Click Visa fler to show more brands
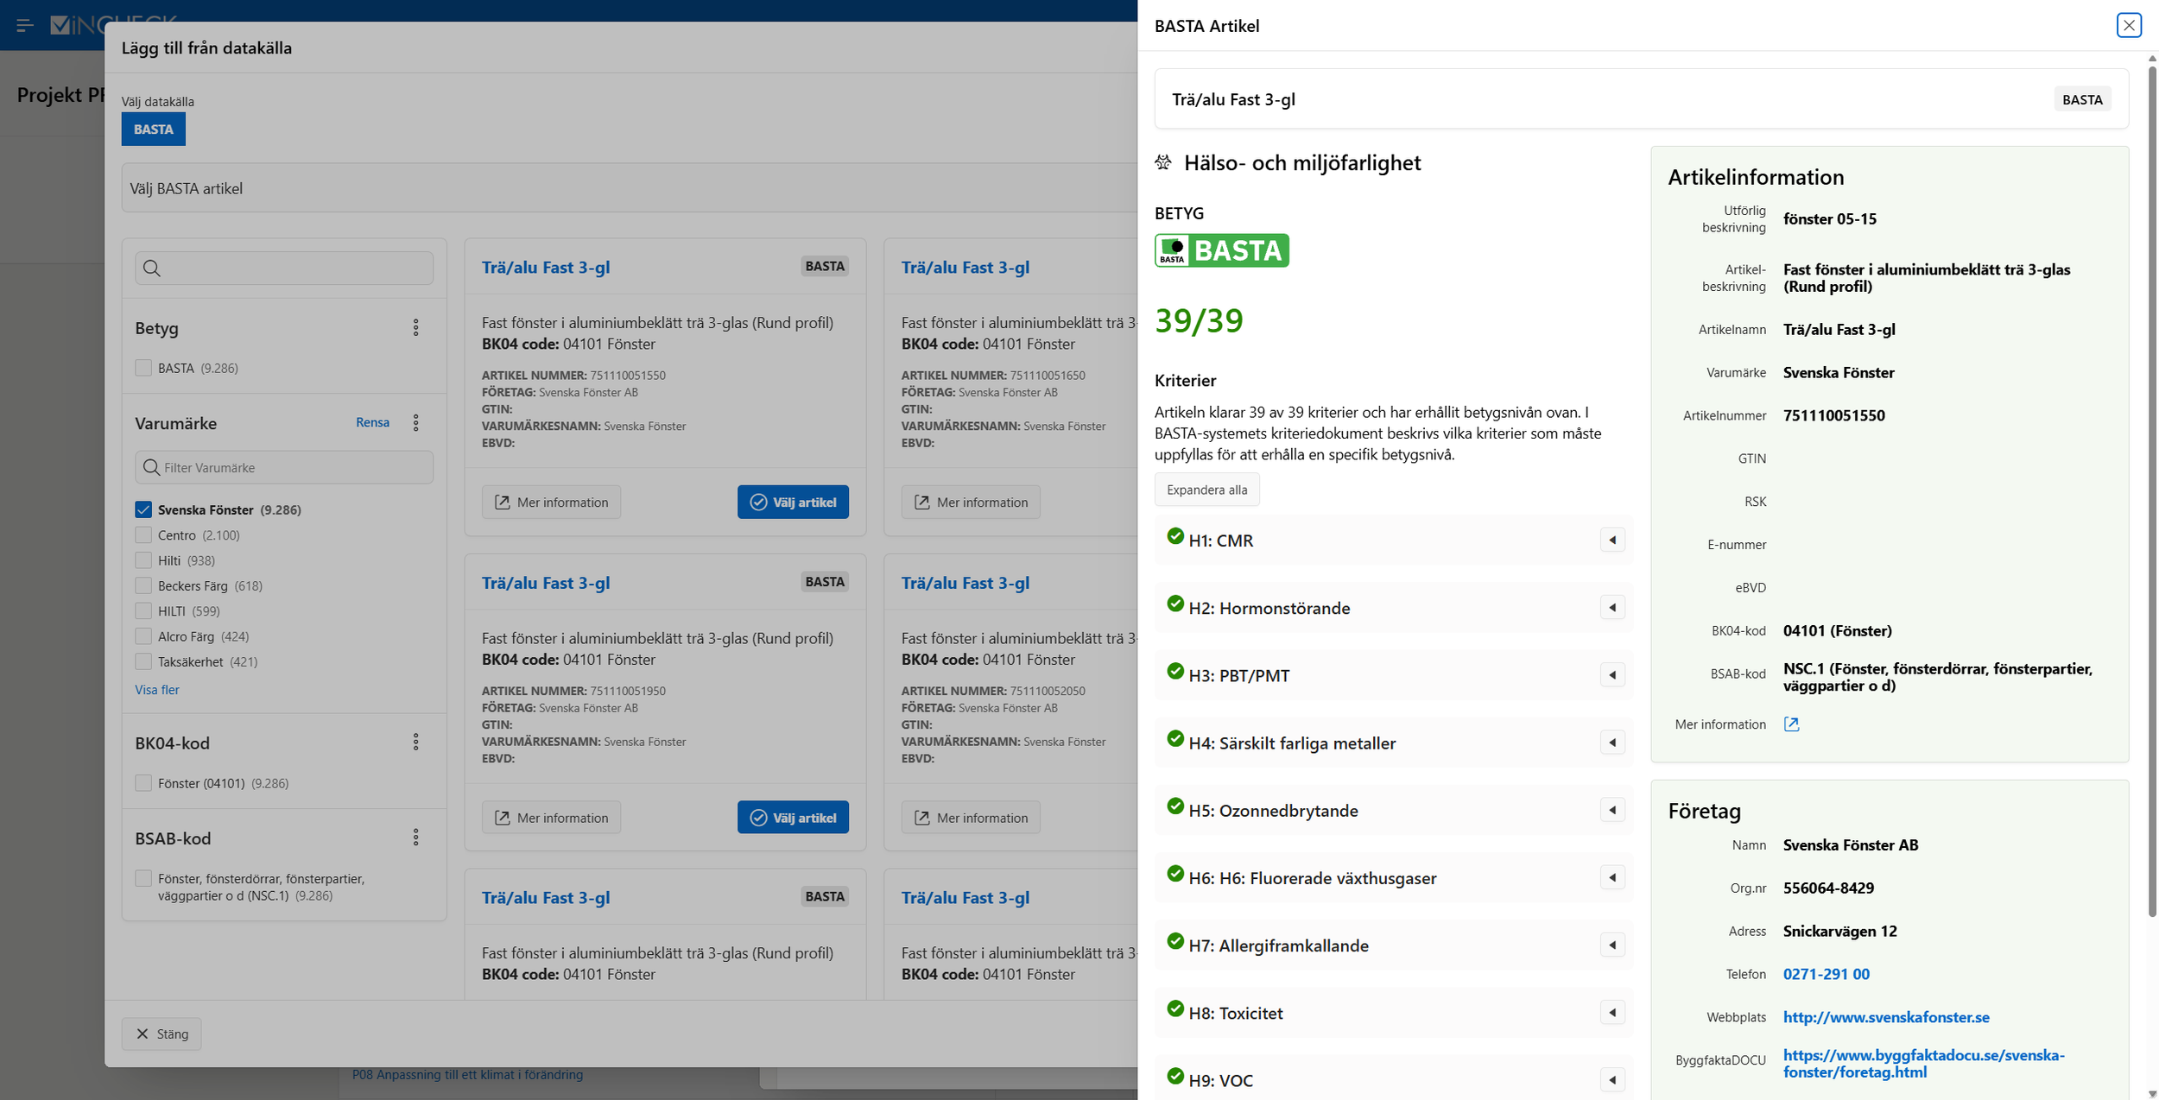Image resolution: width=2159 pixels, height=1100 pixels. coord(156,690)
